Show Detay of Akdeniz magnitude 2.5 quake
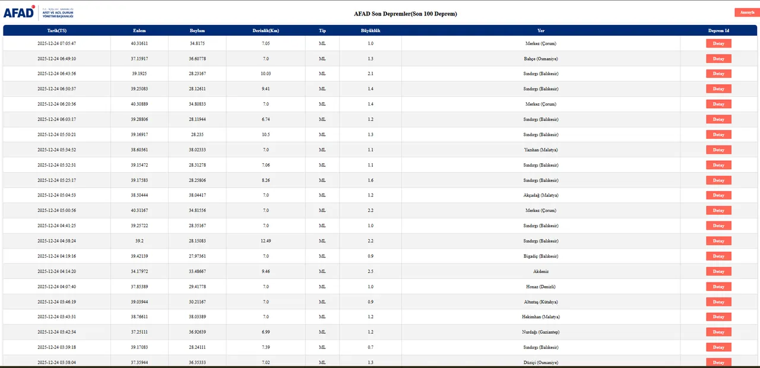 tap(718, 271)
